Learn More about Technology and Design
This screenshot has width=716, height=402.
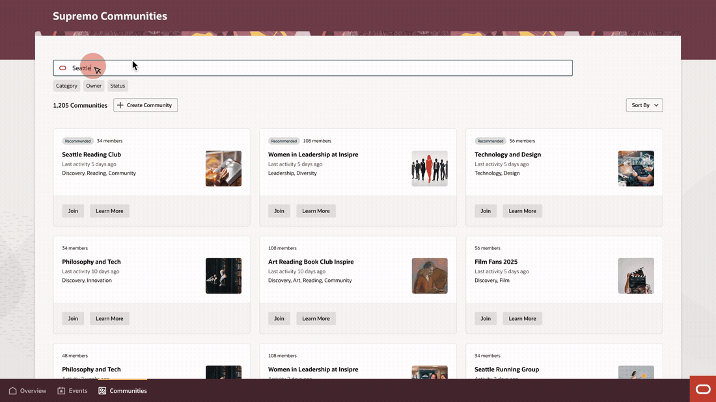[x=523, y=211]
